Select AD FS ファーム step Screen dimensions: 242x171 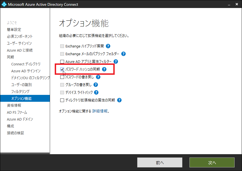17,112
